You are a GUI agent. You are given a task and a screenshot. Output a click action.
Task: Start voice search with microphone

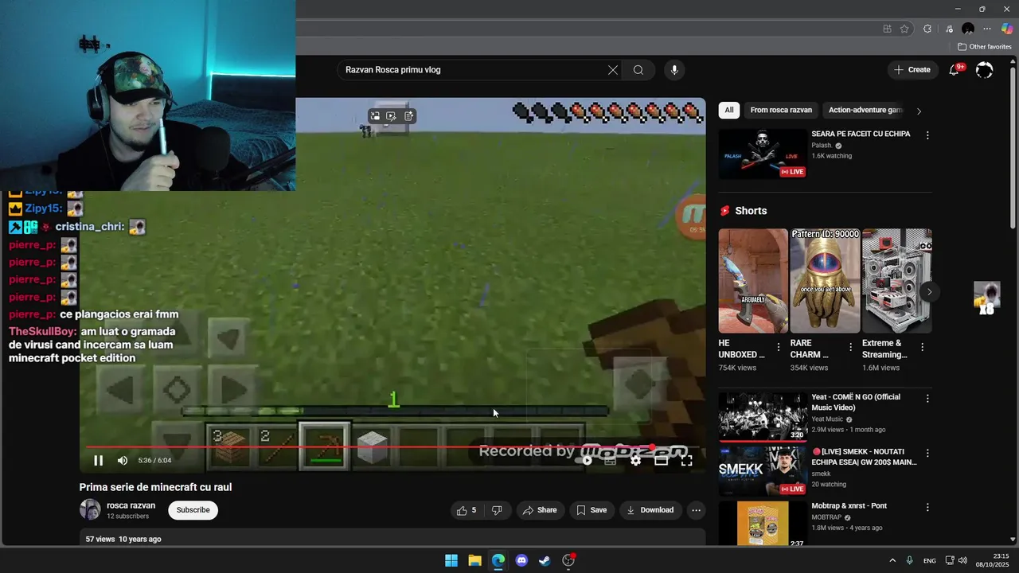coord(674,70)
